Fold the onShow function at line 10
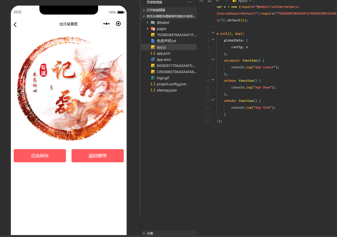Screen dimensions: 337x237 point(213,80)
